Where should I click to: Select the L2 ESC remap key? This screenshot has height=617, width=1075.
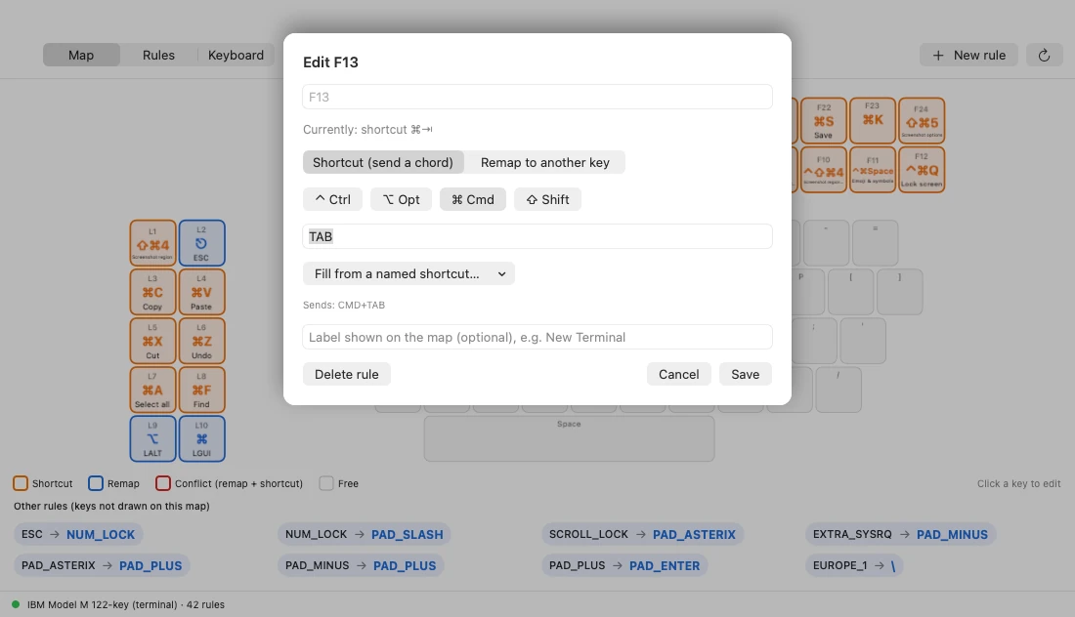[201, 243]
